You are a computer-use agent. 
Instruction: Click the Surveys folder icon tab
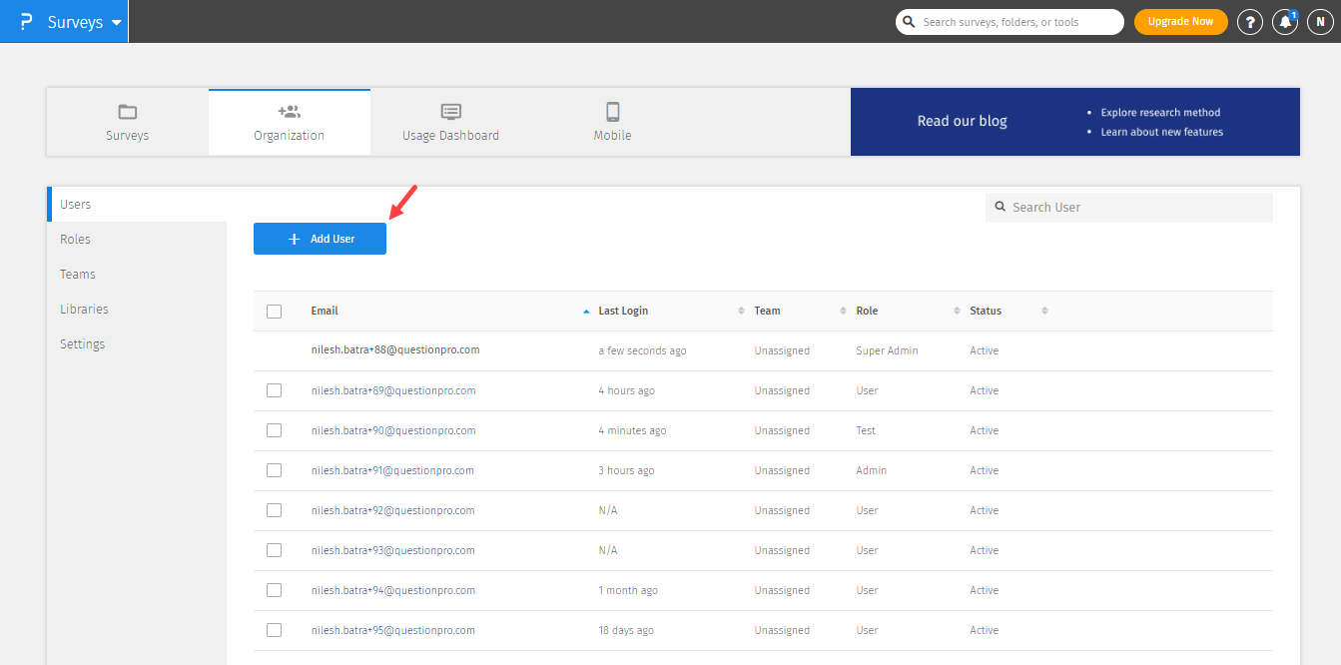click(127, 112)
